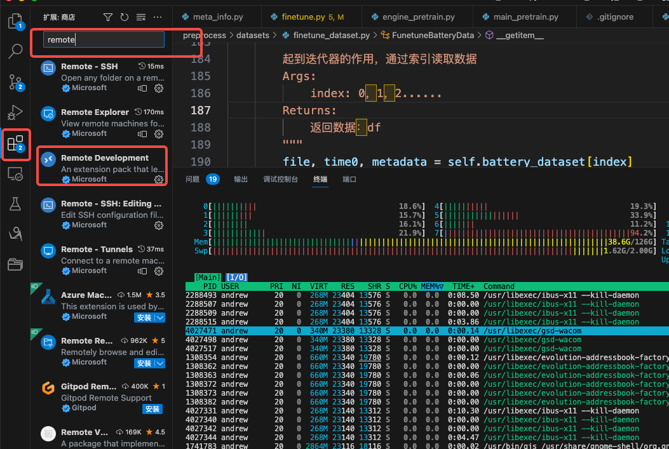Open settings gear for Remote - SSH
The image size is (669, 449).
[x=159, y=88]
